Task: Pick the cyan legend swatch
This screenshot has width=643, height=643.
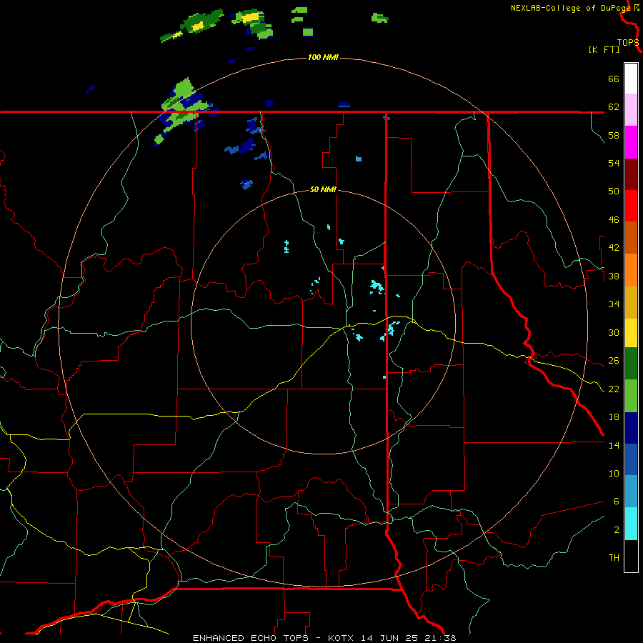Action: click(631, 524)
